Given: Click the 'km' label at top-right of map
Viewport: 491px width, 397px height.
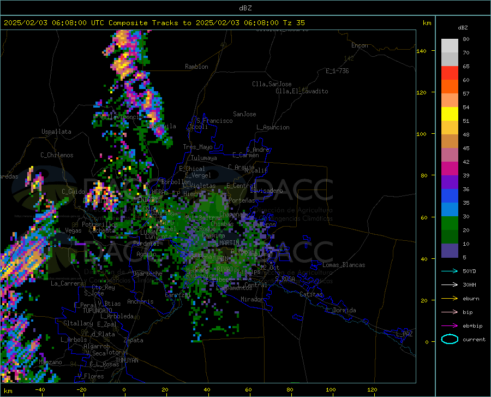Looking at the screenshot, I should click(x=427, y=23).
